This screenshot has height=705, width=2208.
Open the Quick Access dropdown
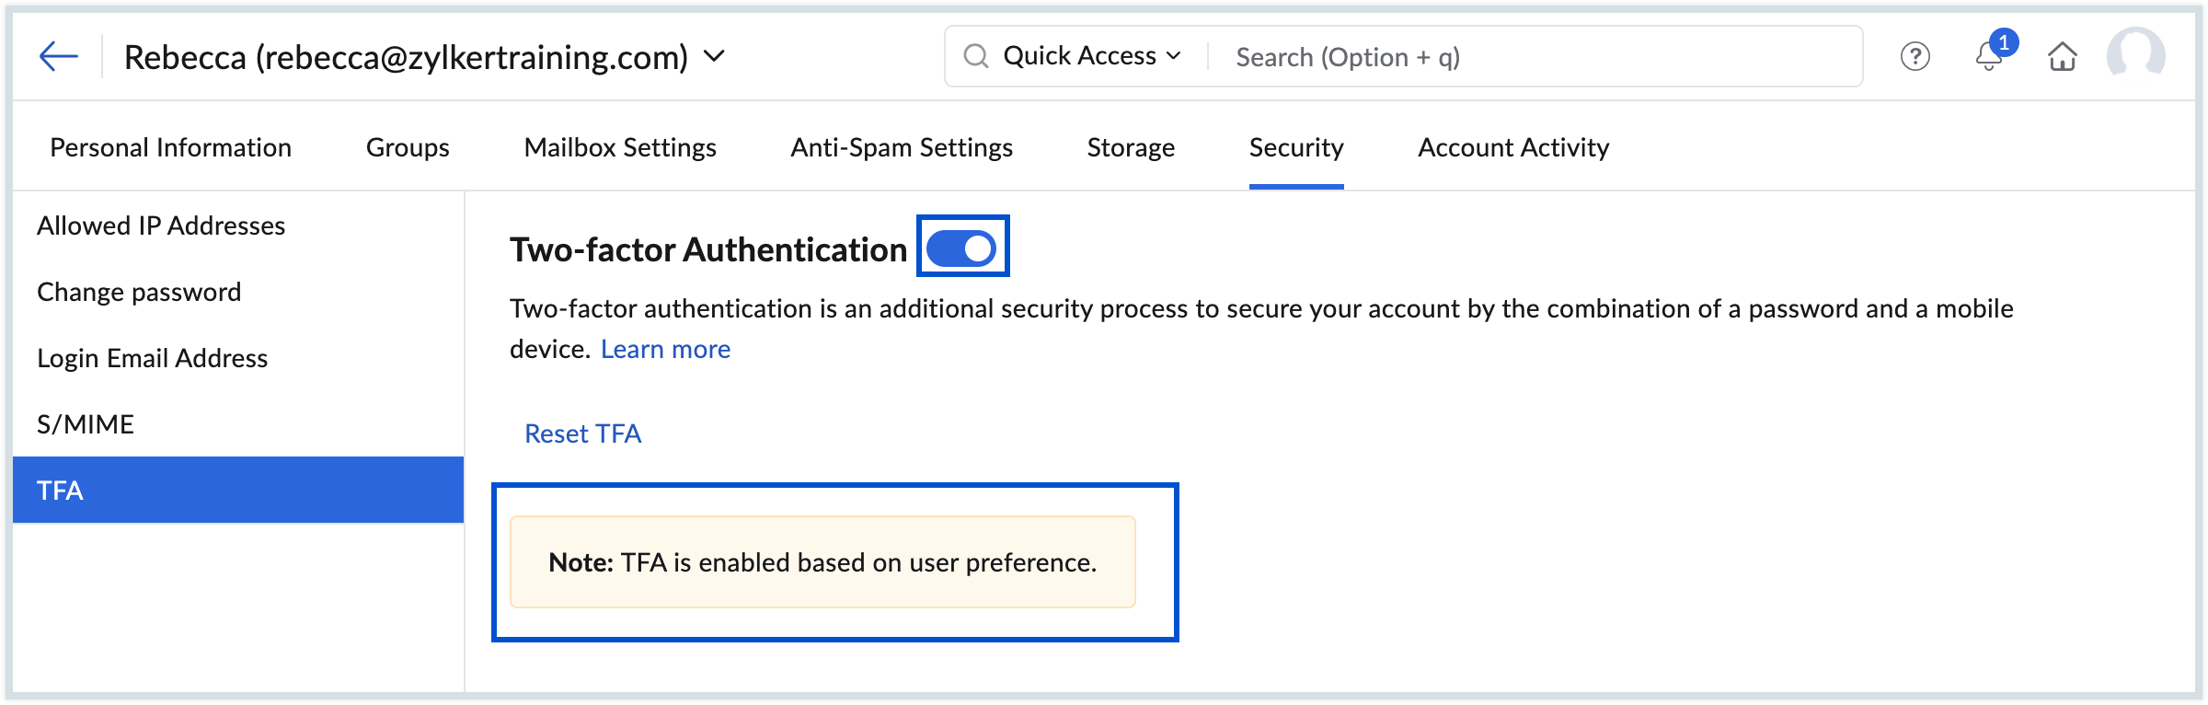click(1091, 57)
